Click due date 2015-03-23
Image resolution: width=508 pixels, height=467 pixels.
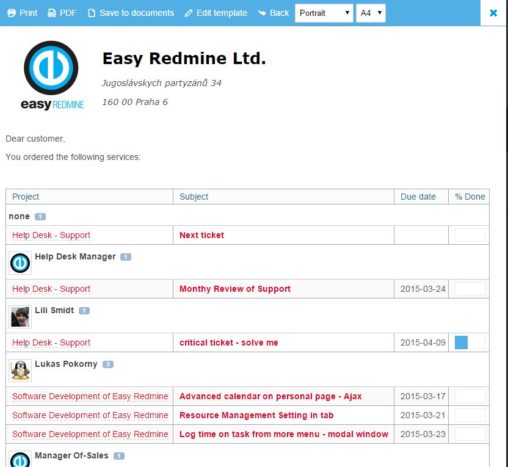pos(423,434)
